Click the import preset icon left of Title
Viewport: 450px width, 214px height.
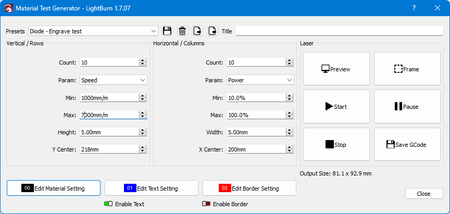click(x=213, y=31)
